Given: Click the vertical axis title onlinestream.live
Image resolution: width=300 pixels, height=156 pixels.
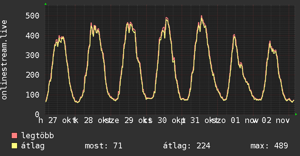Looking at the screenshot, I should coord(4,60).
